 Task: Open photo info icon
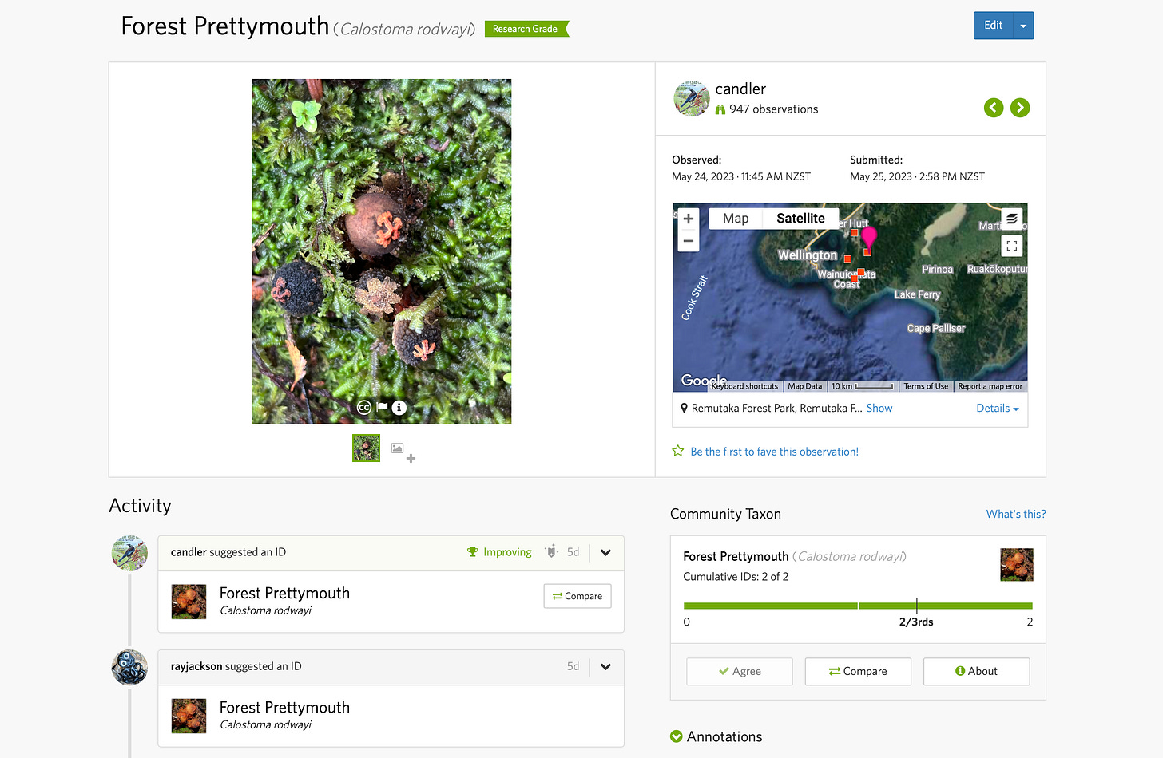point(399,407)
